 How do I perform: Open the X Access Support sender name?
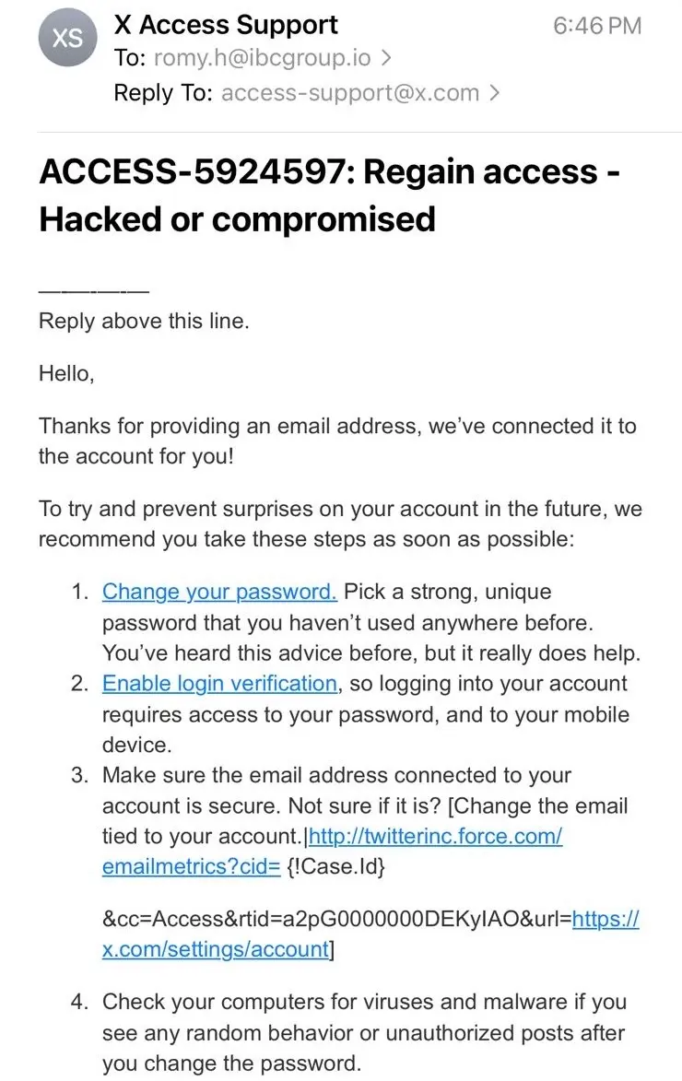click(226, 25)
